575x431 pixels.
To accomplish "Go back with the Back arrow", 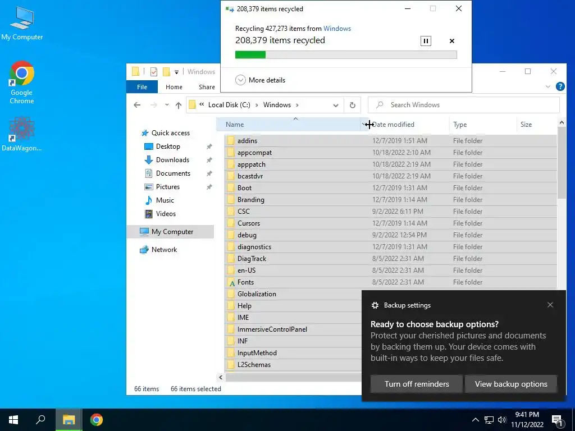I will 137,105.
